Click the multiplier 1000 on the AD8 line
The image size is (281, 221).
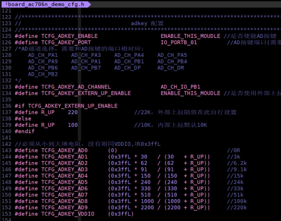pos(147,201)
